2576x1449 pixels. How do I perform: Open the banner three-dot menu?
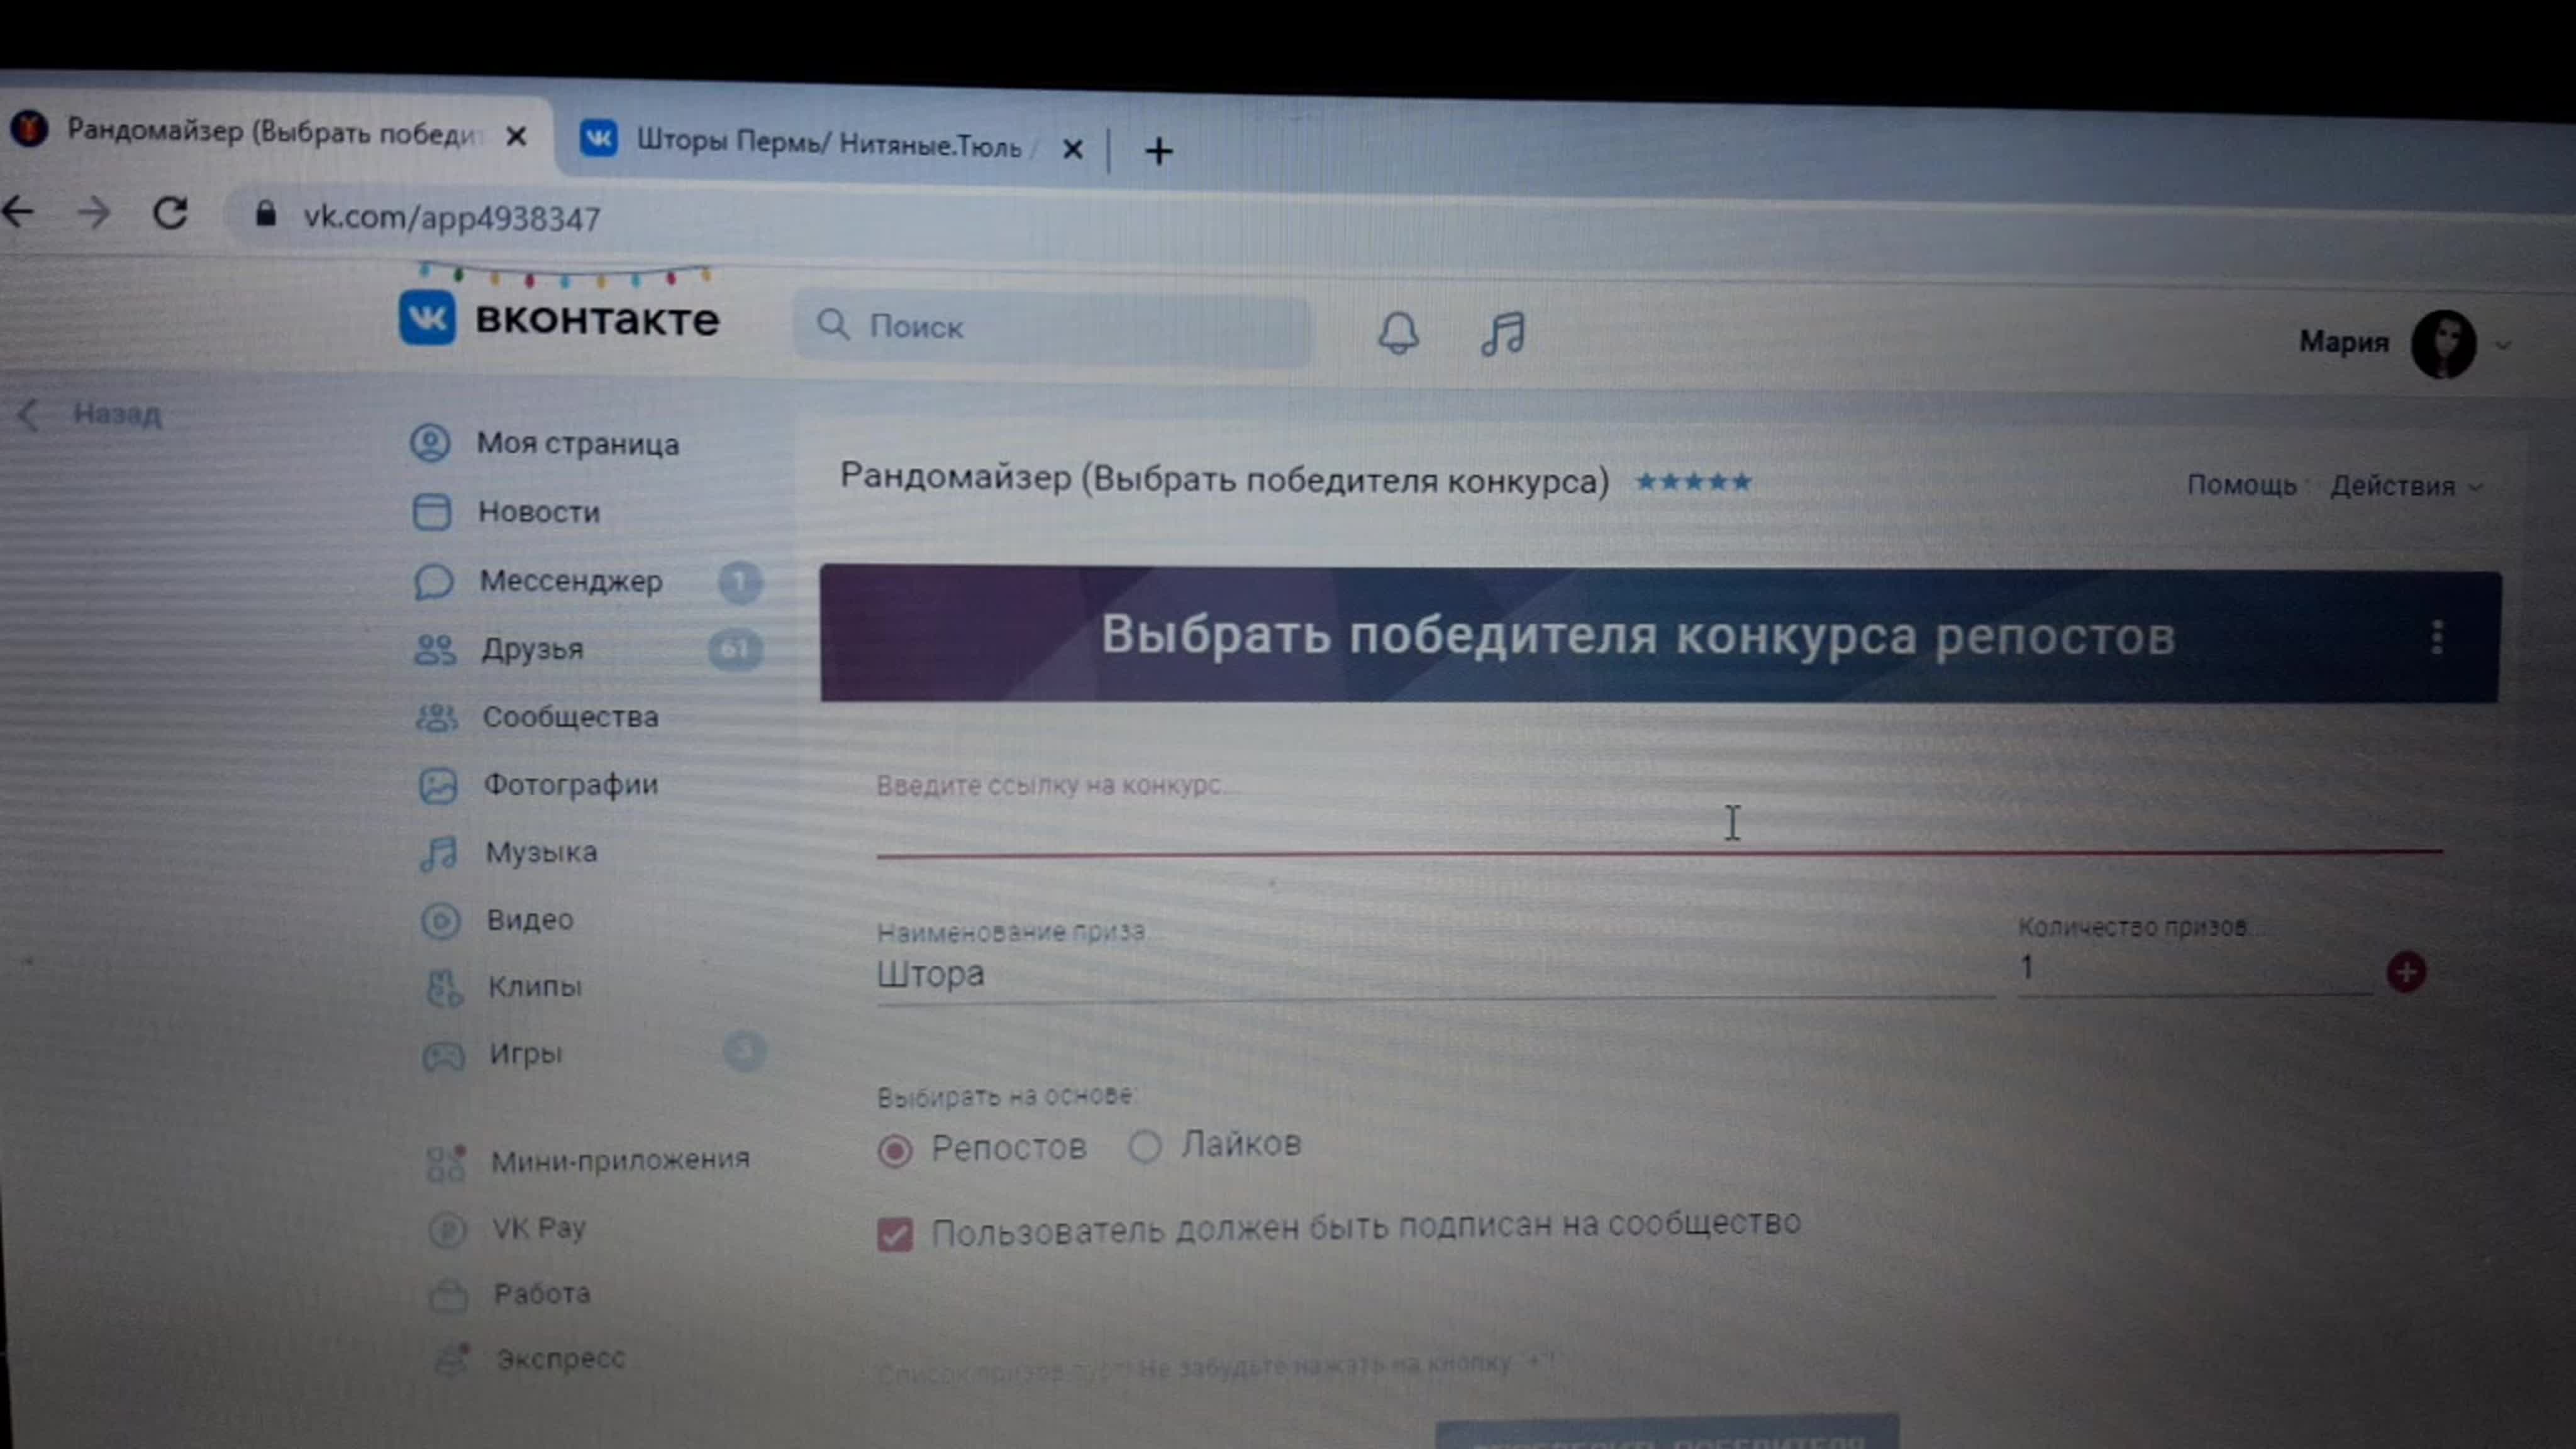(x=2437, y=636)
